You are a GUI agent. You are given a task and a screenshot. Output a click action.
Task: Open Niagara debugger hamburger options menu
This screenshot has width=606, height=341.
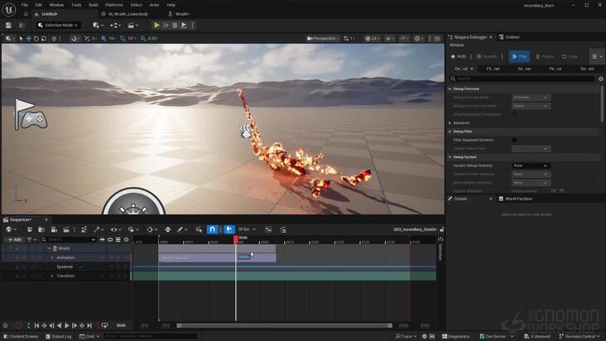[597, 56]
